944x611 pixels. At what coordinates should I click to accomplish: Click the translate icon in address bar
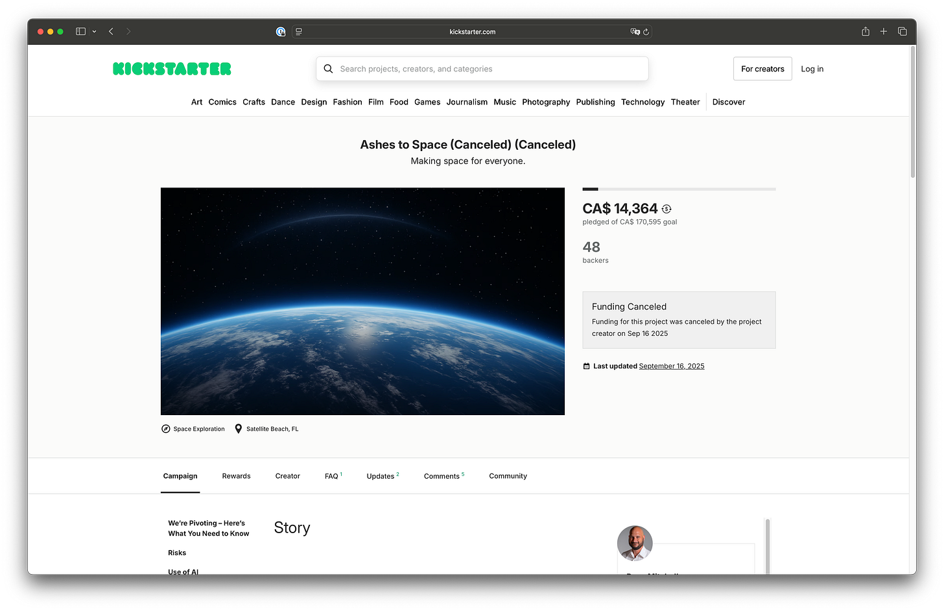(635, 31)
